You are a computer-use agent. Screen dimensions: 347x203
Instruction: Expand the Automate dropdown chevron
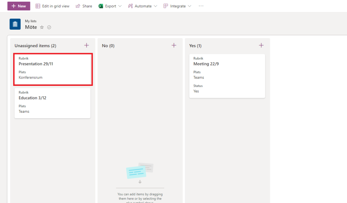pos(155,6)
